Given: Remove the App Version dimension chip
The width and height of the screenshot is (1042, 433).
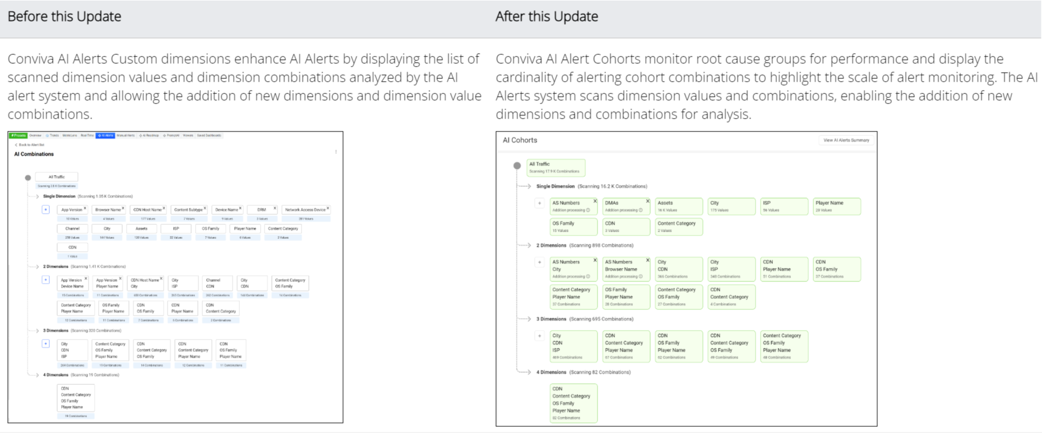Looking at the screenshot, I should [85, 208].
